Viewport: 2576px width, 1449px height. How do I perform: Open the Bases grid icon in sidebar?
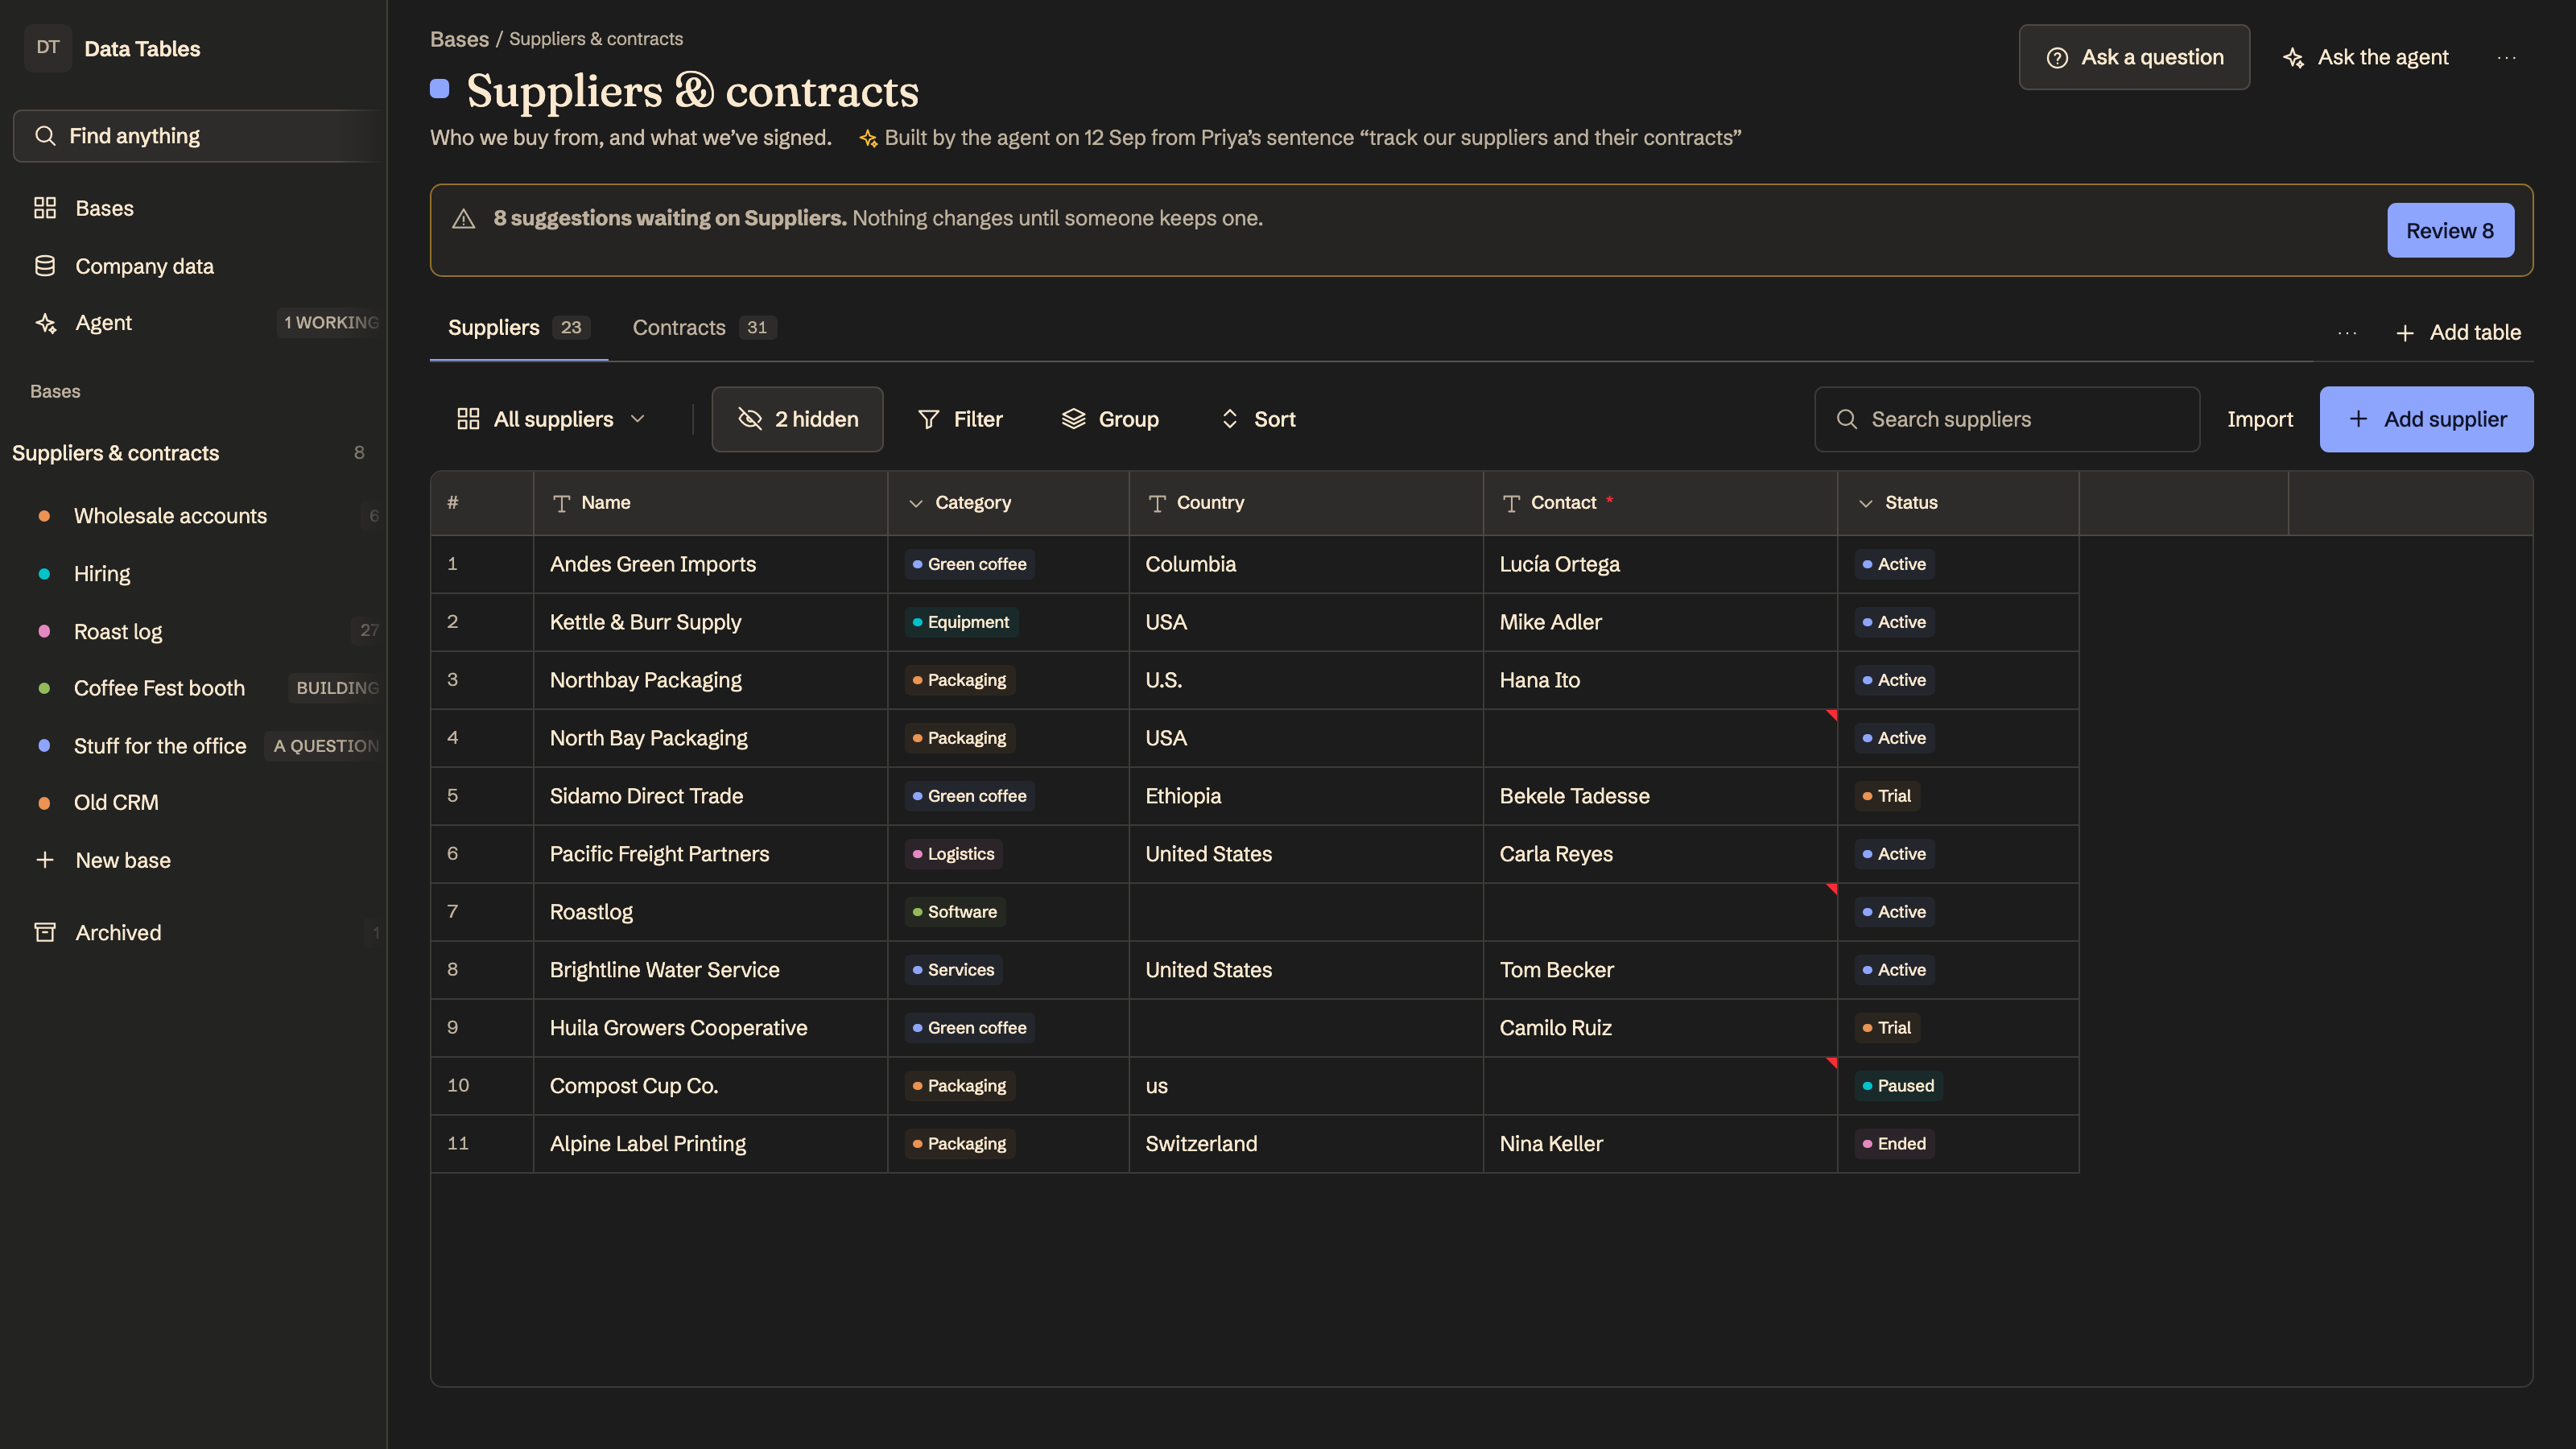(x=45, y=208)
